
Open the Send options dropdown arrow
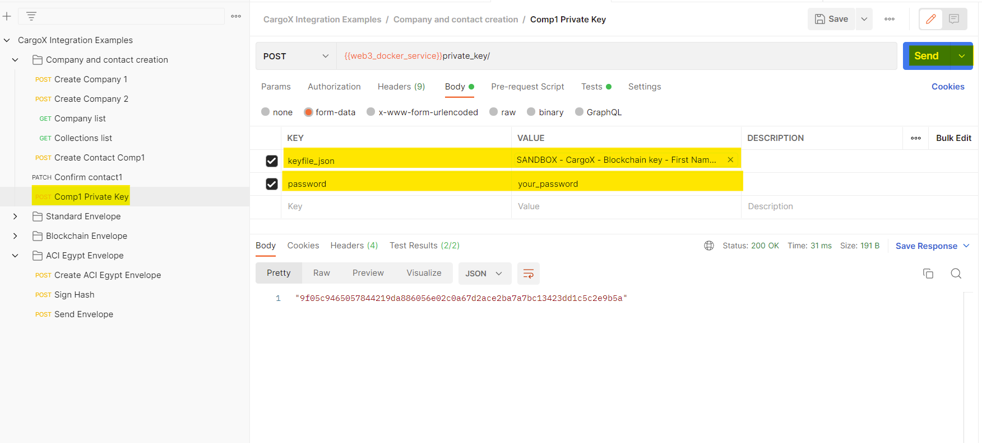tap(962, 56)
